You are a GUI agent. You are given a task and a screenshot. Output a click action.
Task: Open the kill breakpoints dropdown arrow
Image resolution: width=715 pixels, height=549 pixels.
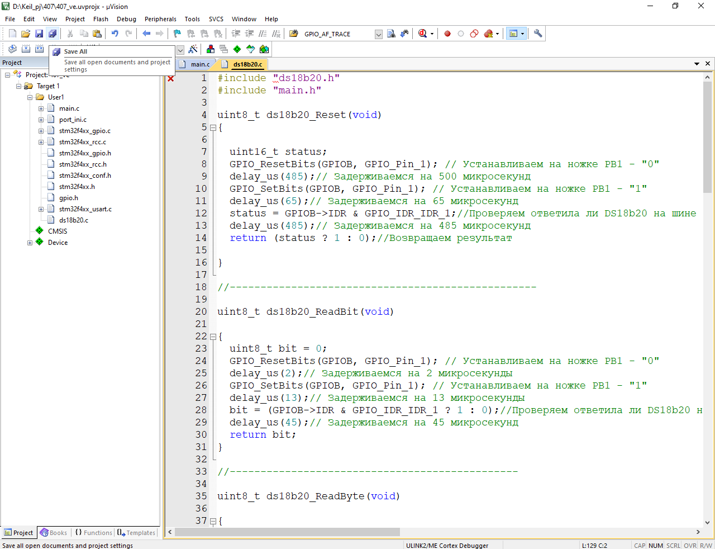[497, 34]
